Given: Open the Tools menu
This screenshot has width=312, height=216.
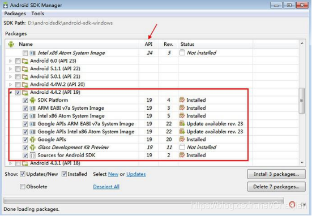Looking at the screenshot, I should click(x=37, y=14).
